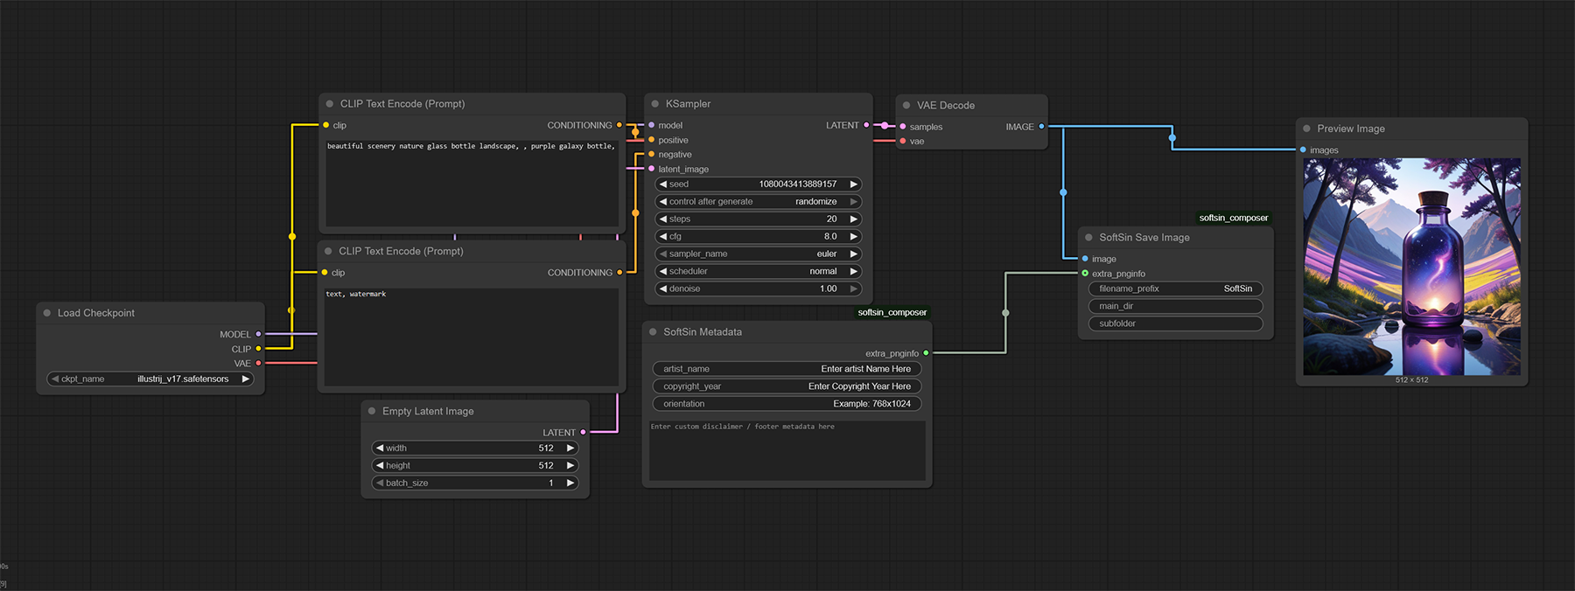
Task: Decrease the seed value with left arrow
Action: (x=663, y=184)
